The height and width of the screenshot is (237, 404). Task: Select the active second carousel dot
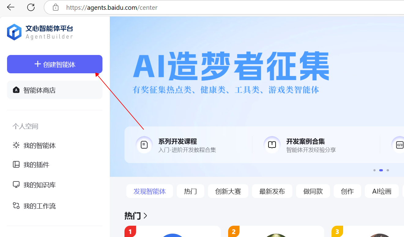[x=381, y=170]
